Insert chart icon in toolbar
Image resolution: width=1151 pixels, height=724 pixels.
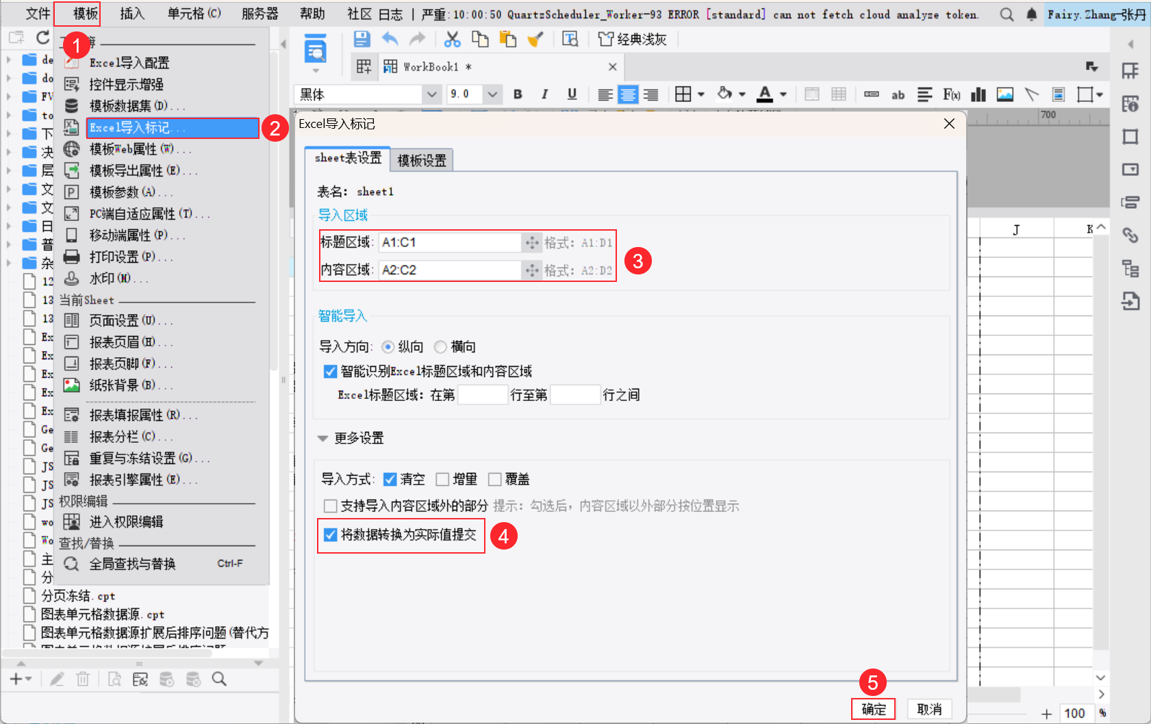point(978,94)
